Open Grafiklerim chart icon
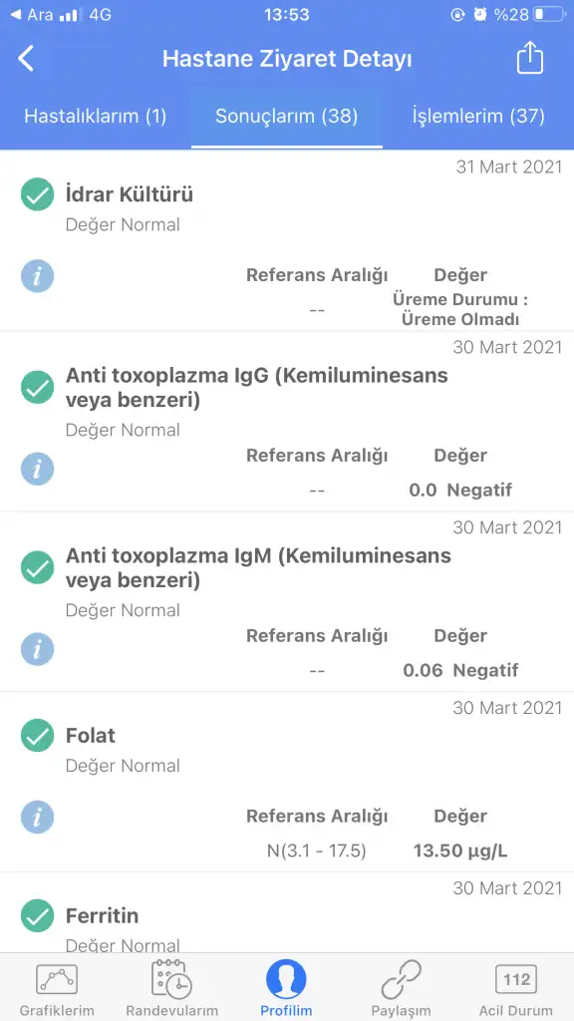This screenshot has height=1021, width=574. pos(57,979)
